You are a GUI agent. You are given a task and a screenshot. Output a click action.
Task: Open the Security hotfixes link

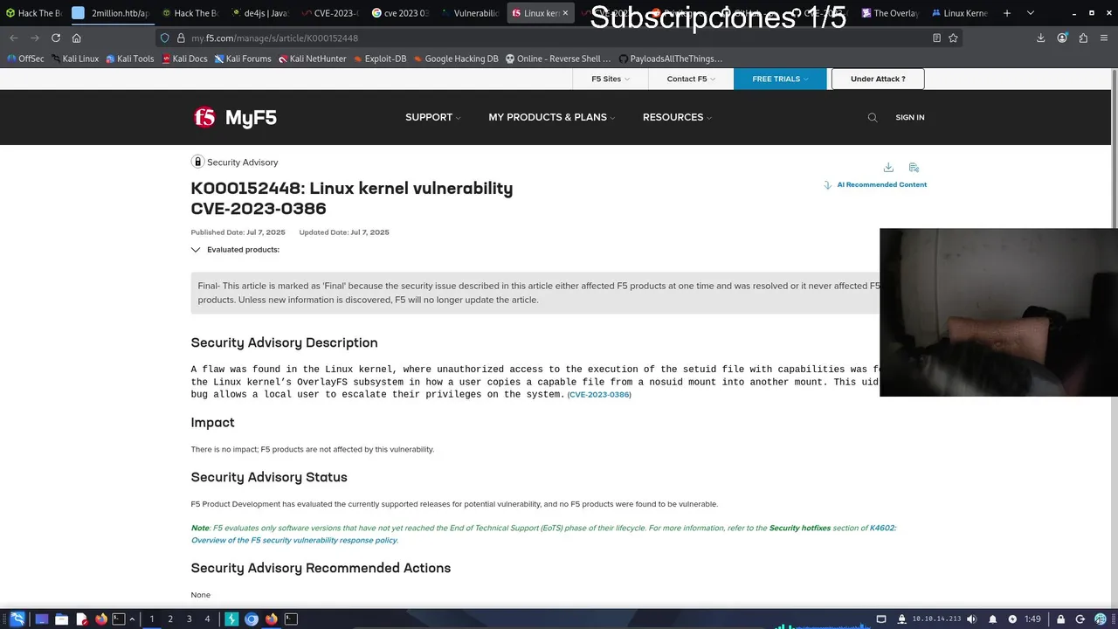799,528
